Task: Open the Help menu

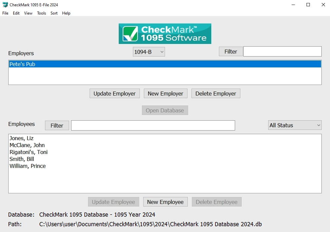Action: (x=66, y=13)
